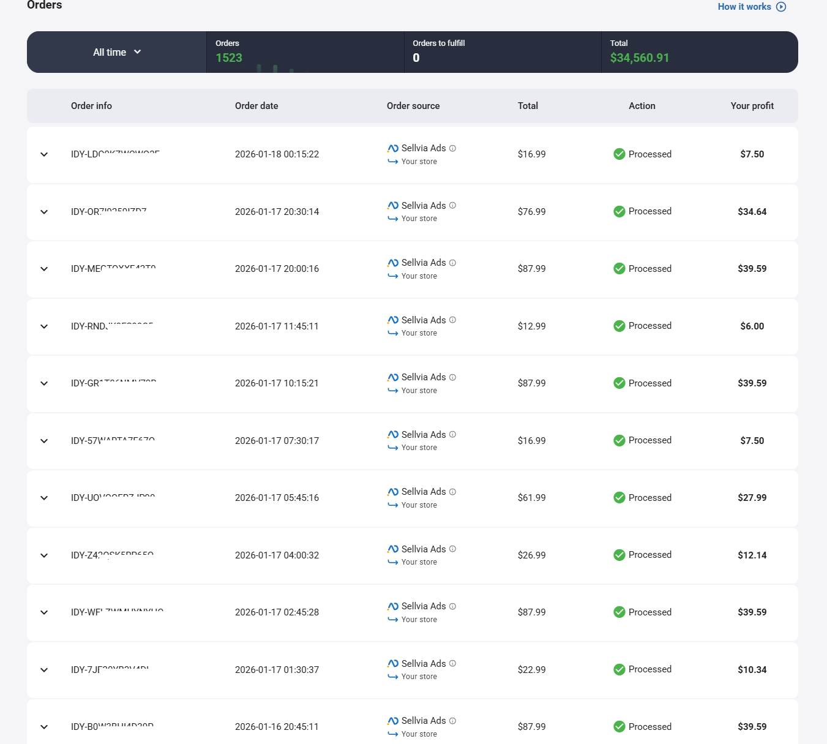Screen dimensions: 827x744
Task: Click the Total column header
Action: click(x=528, y=106)
